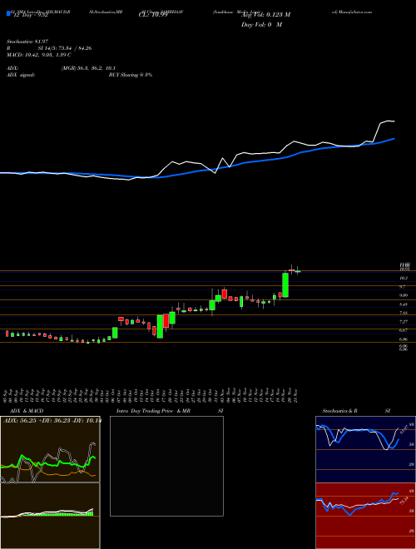Viewport: 416px width, 549px height.
Task: Select the CL: 10.99 closing price text
Action: point(153,15)
